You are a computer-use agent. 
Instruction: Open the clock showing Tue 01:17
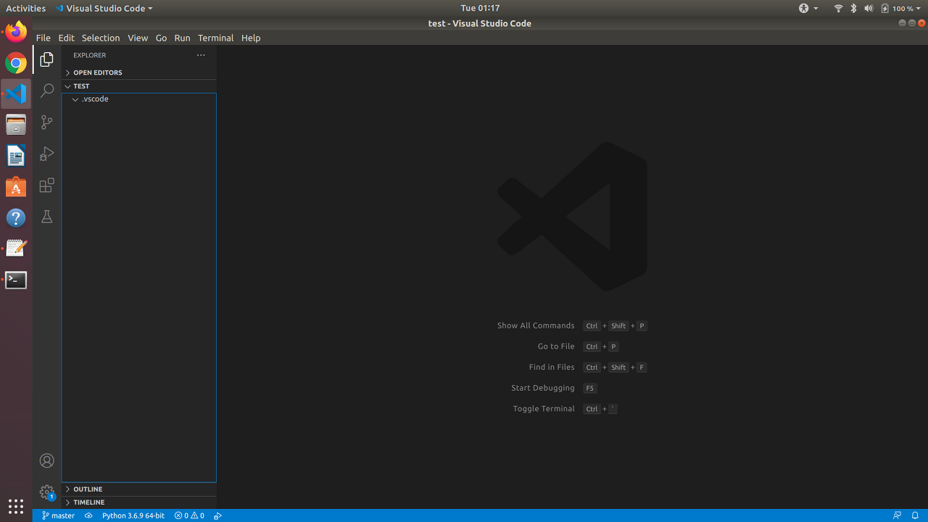(480, 8)
